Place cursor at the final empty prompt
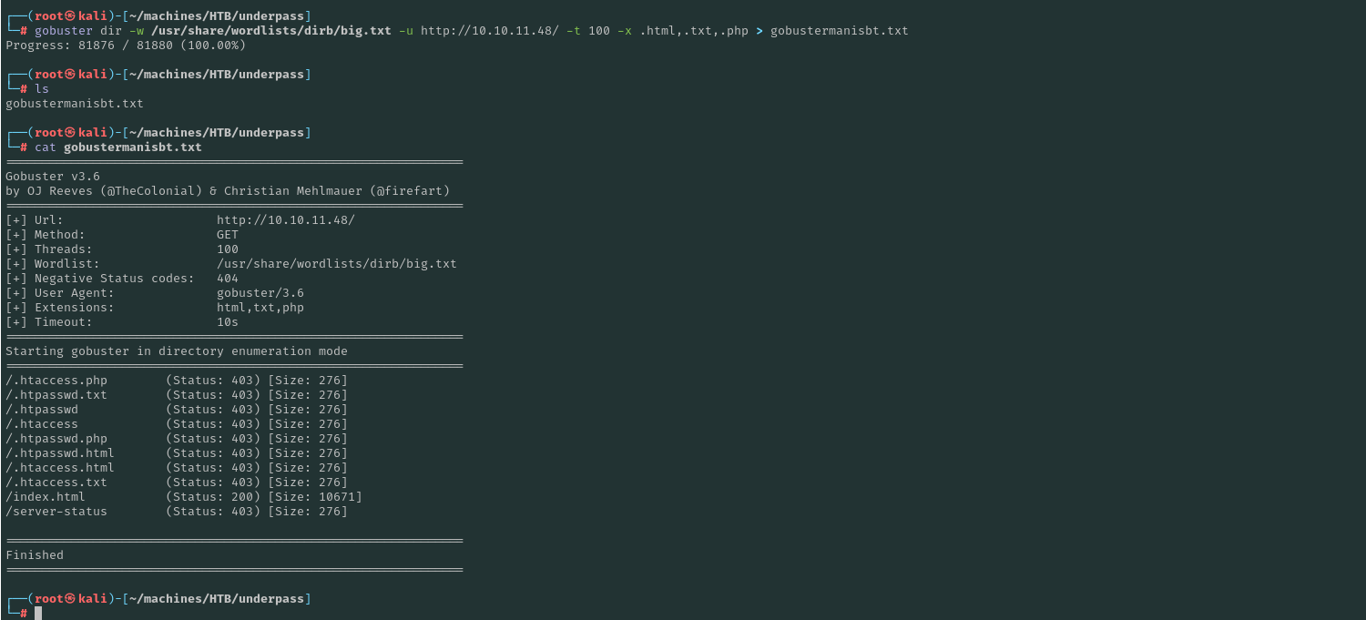Screen dimensions: 1366x620 [x=38, y=614]
